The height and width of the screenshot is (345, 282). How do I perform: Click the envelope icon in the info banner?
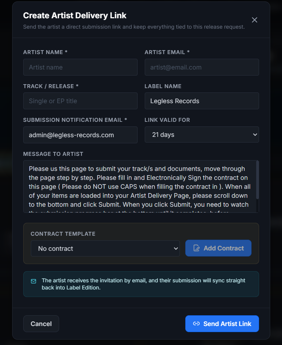[34, 281]
